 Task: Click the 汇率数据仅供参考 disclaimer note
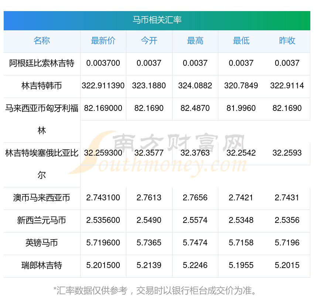[x=155, y=291]
